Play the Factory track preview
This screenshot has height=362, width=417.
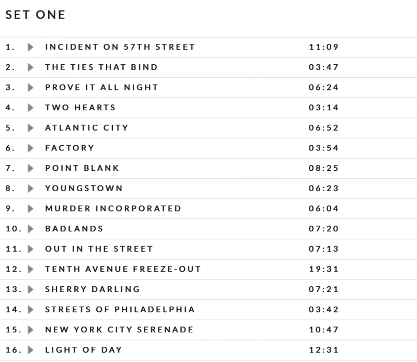click(30, 148)
